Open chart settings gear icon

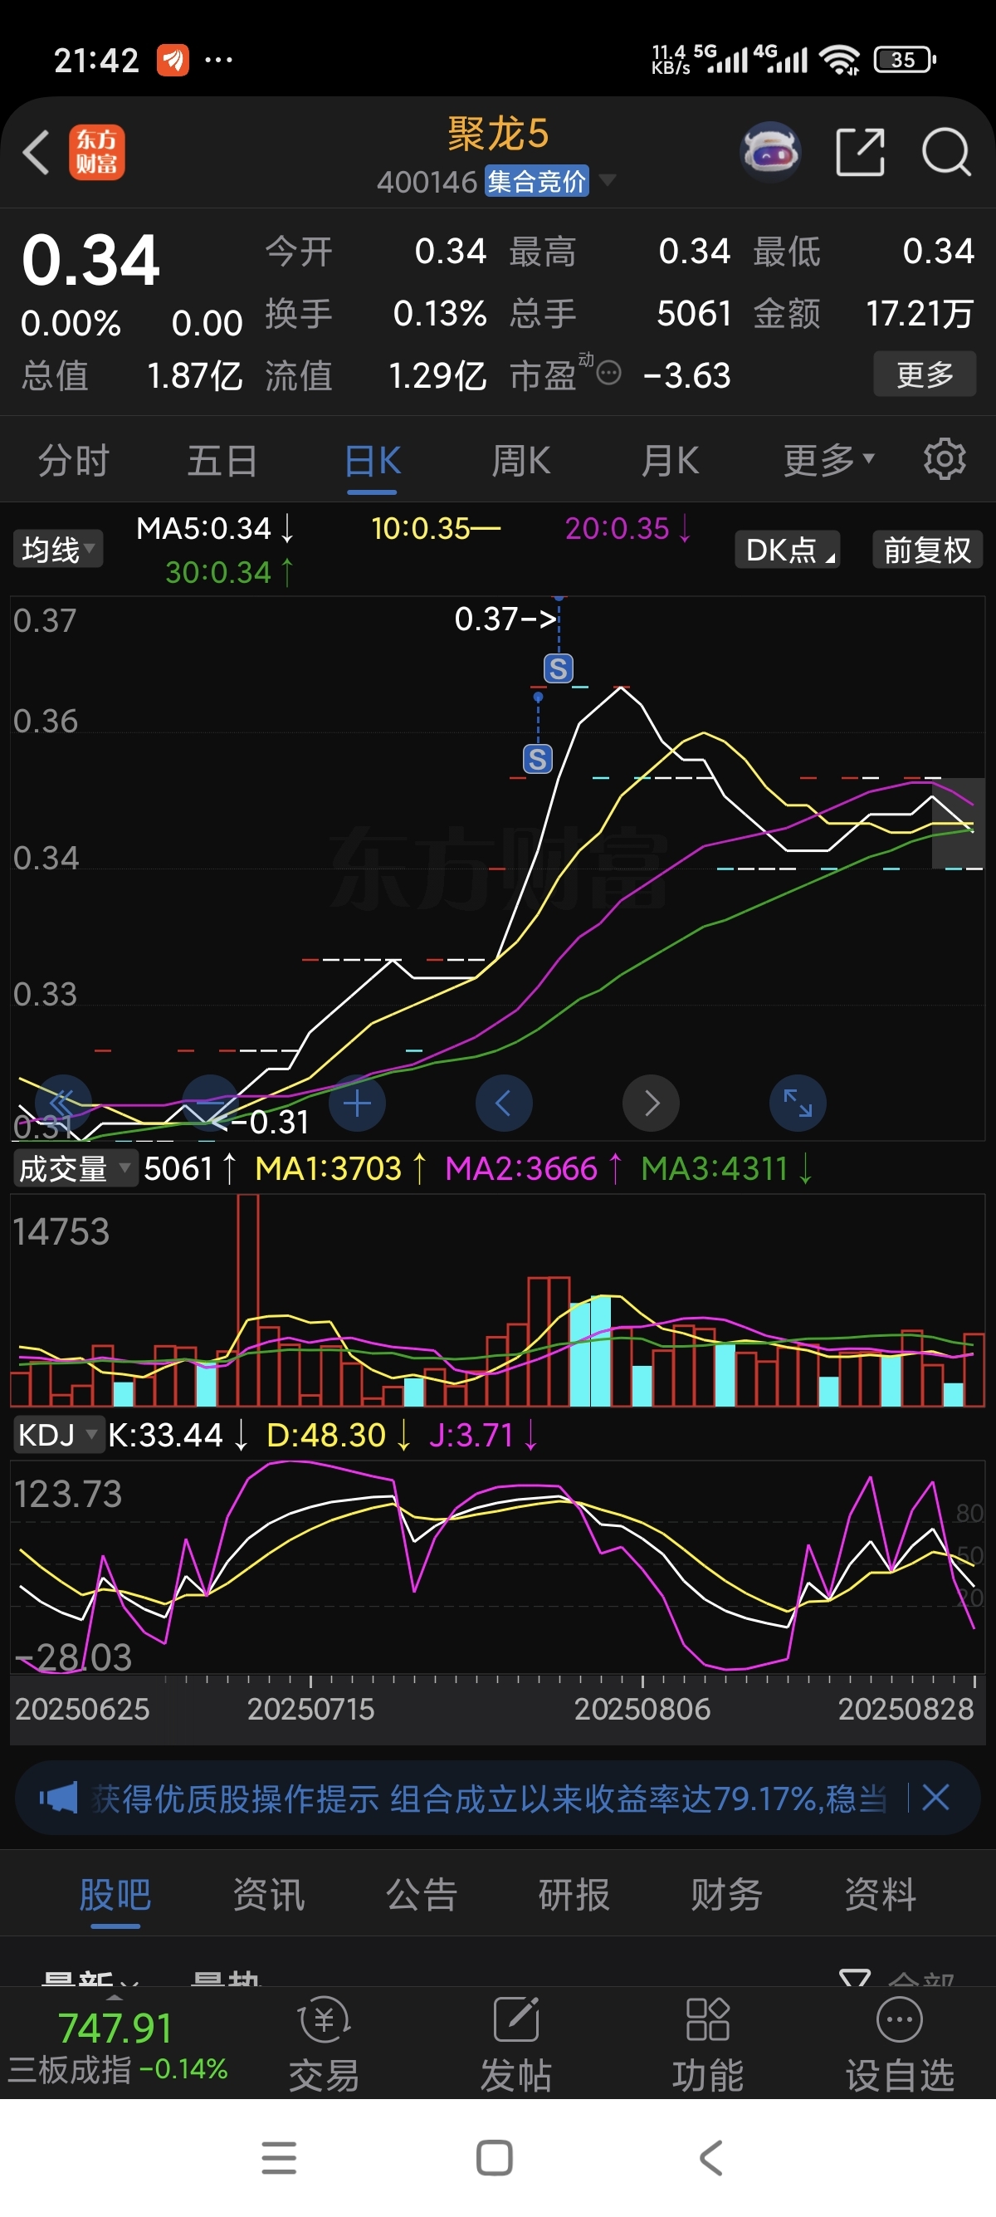coord(945,458)
